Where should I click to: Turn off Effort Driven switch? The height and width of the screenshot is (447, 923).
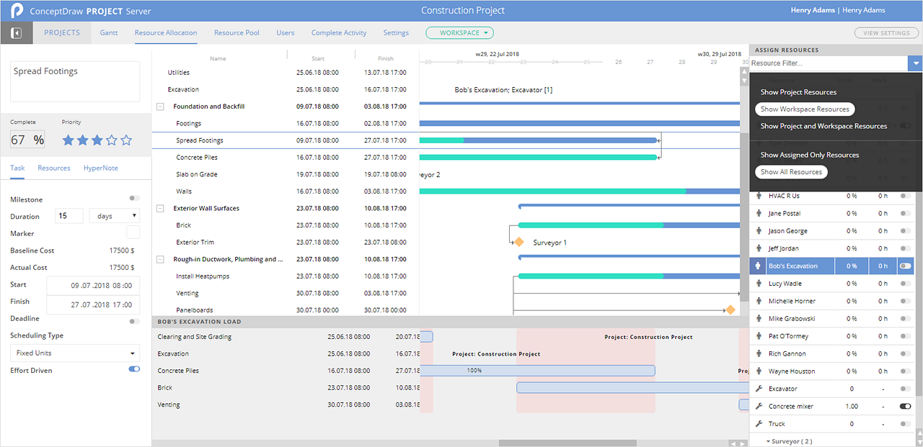134,369
